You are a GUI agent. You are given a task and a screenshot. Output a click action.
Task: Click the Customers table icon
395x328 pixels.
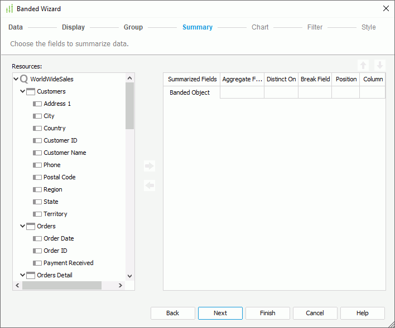coord(31,91)
